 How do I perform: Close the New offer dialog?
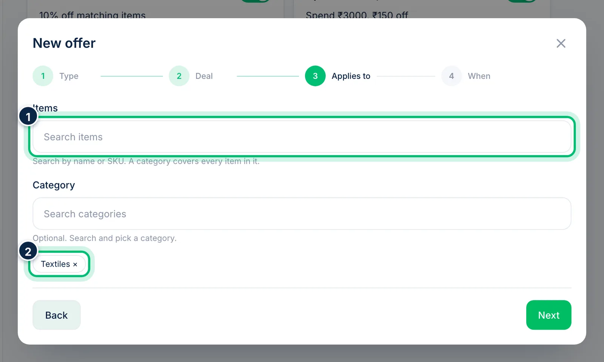[561, 43]
